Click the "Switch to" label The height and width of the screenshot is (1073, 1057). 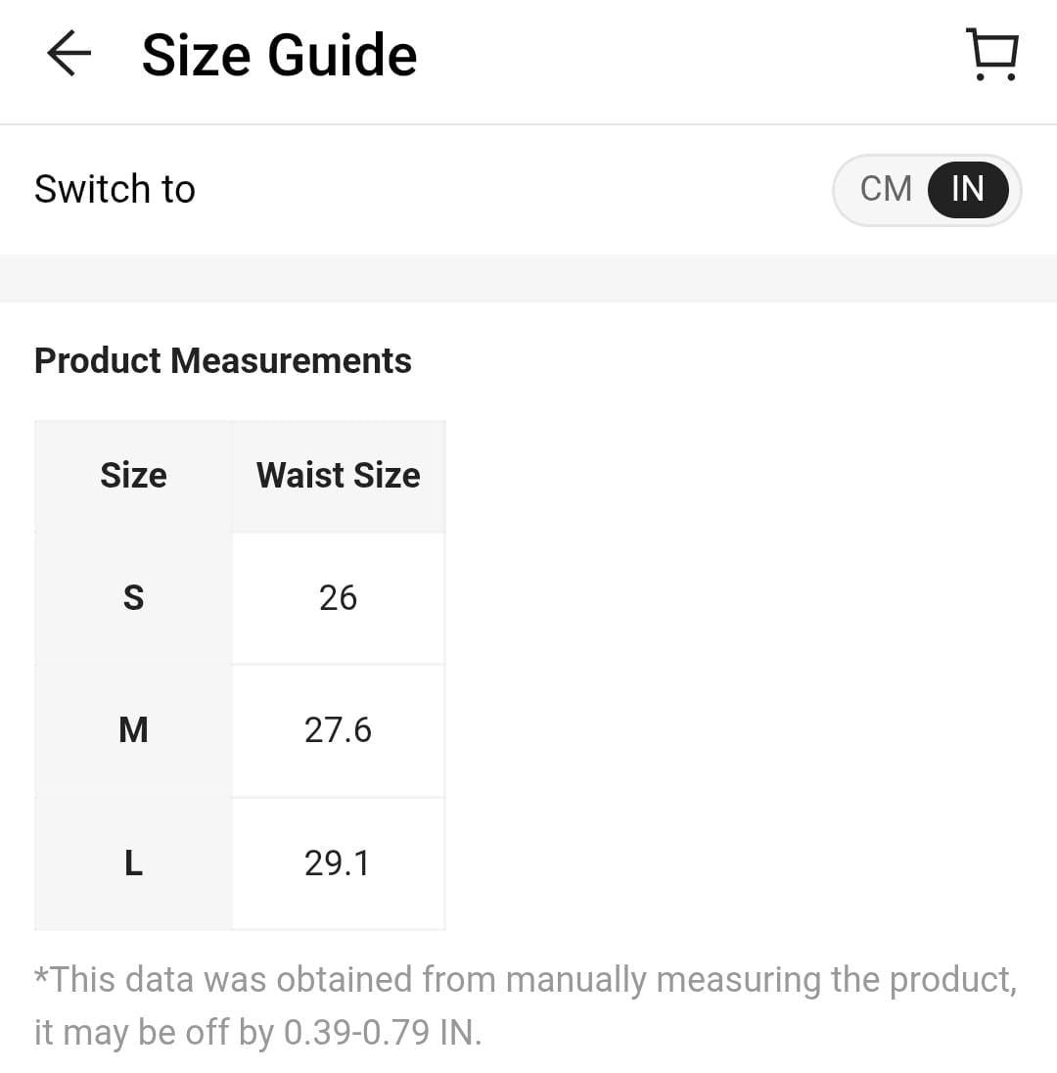115,189
